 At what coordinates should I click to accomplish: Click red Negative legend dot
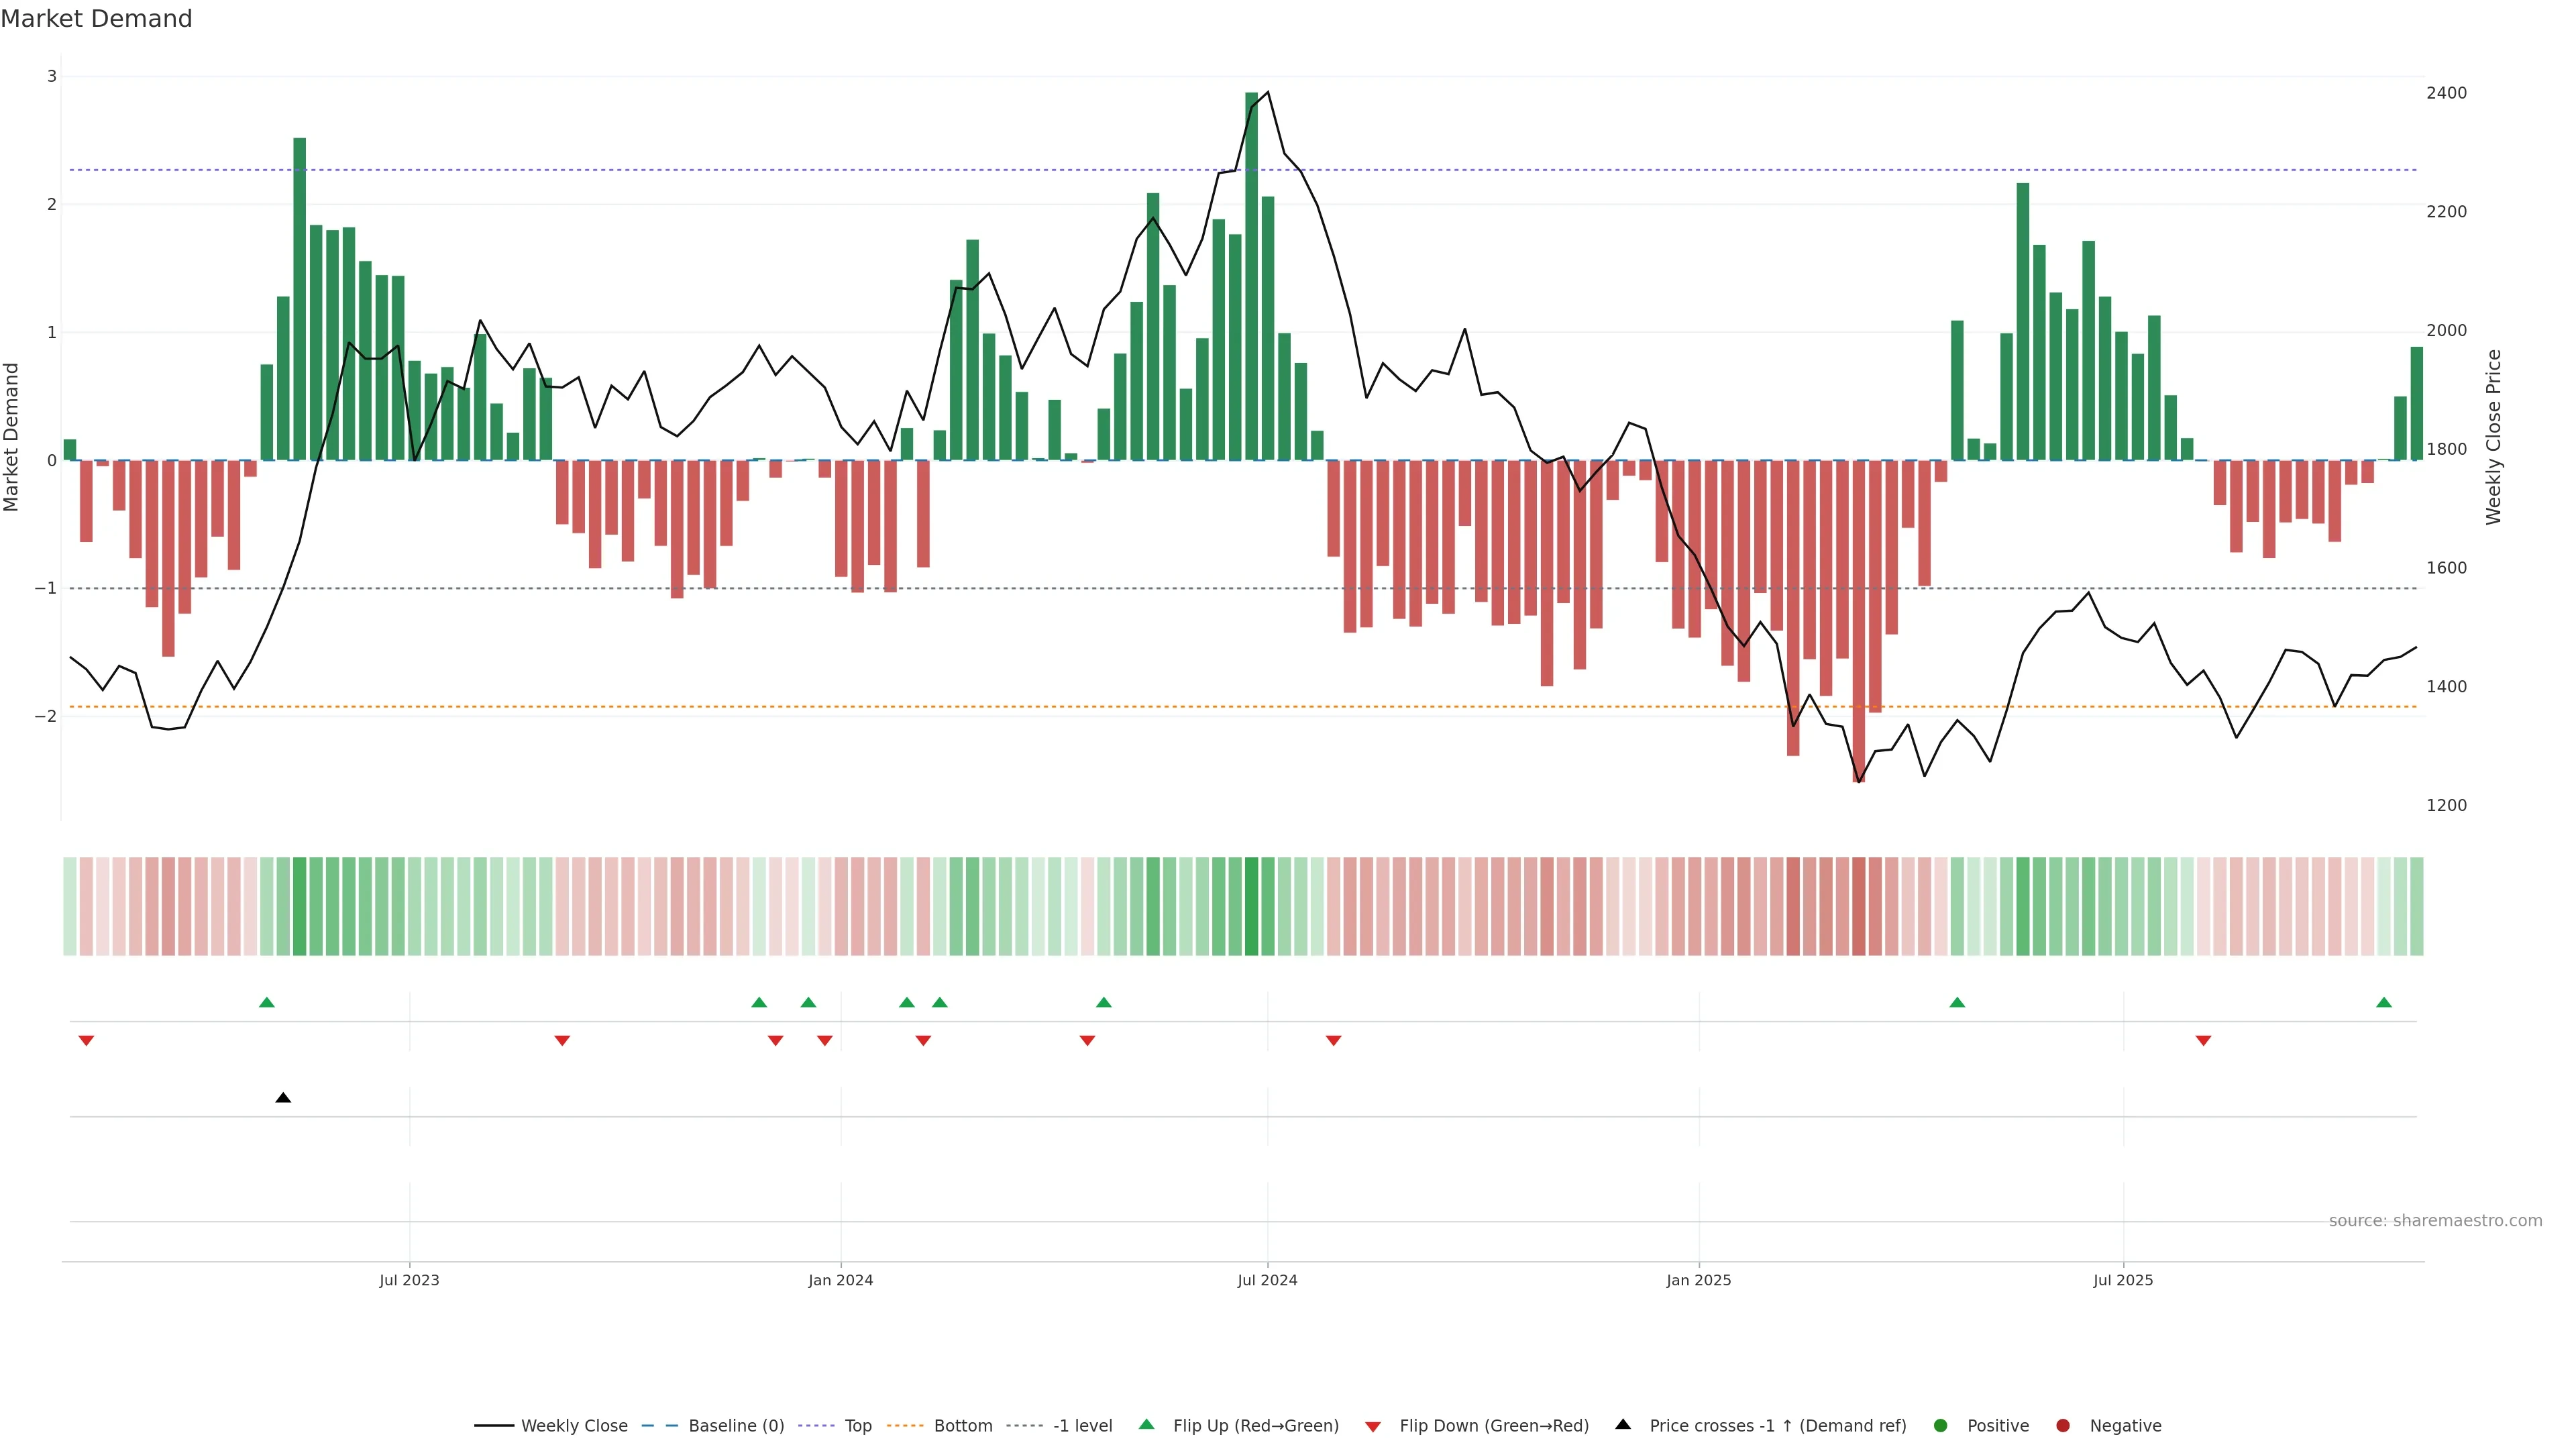2063,1426
